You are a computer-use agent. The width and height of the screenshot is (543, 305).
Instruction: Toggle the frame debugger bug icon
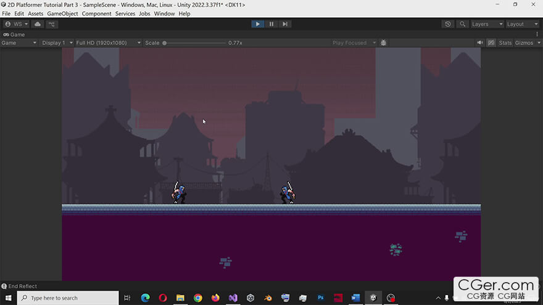pyautogui.click(x=384, y=43)
